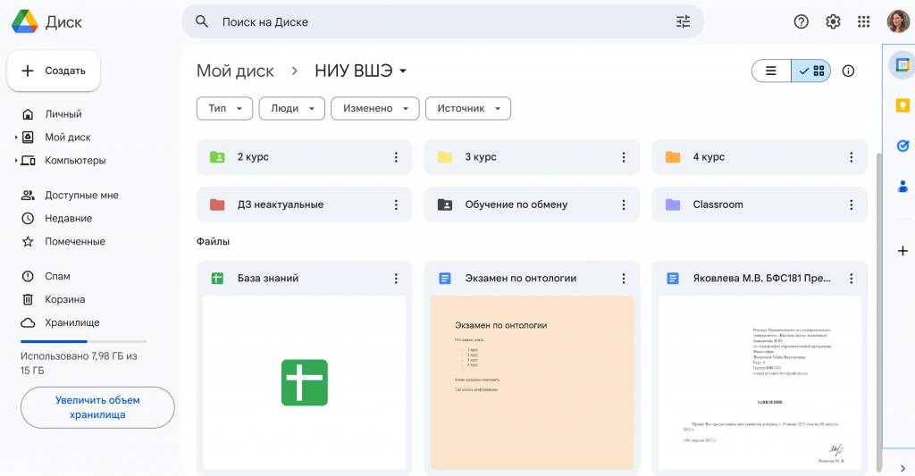Open the Google apps grid icon
Image resolution: width=915 pixels, height=476 pixels.
click(x=864, y=21)
